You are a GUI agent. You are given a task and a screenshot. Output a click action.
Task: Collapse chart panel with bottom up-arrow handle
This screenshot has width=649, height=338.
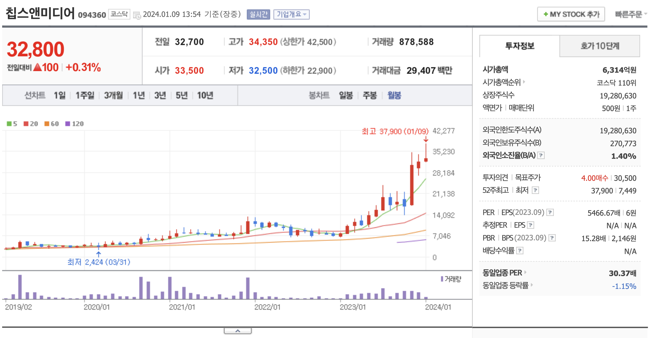[x=238, y=331]
